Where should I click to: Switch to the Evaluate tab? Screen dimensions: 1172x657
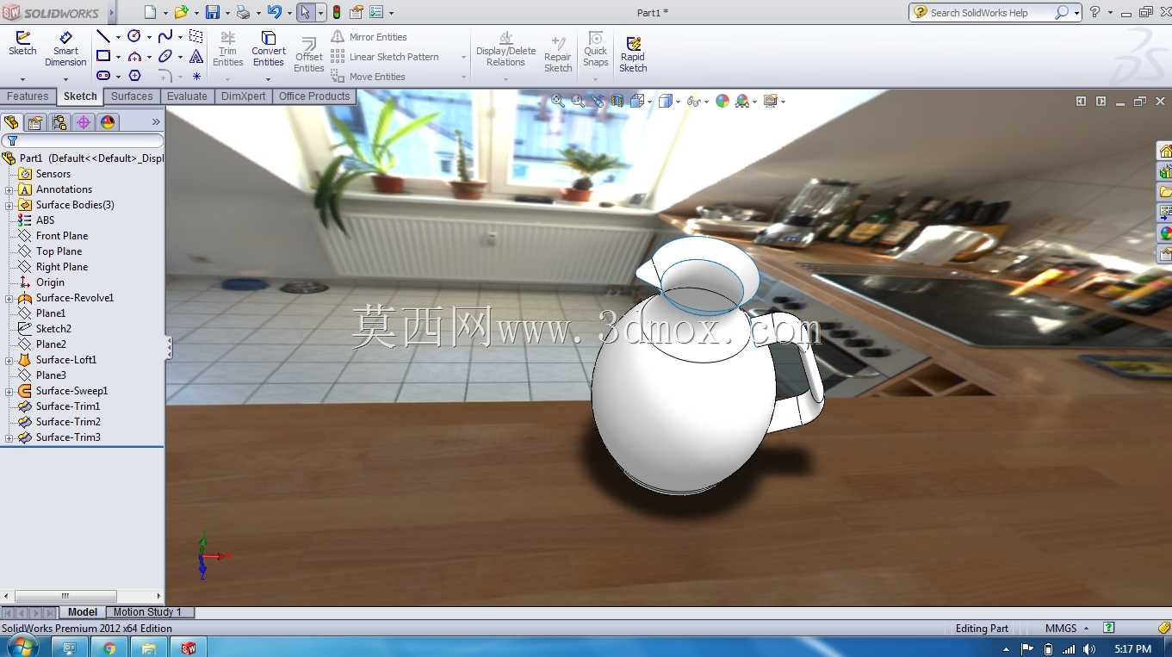187,96
